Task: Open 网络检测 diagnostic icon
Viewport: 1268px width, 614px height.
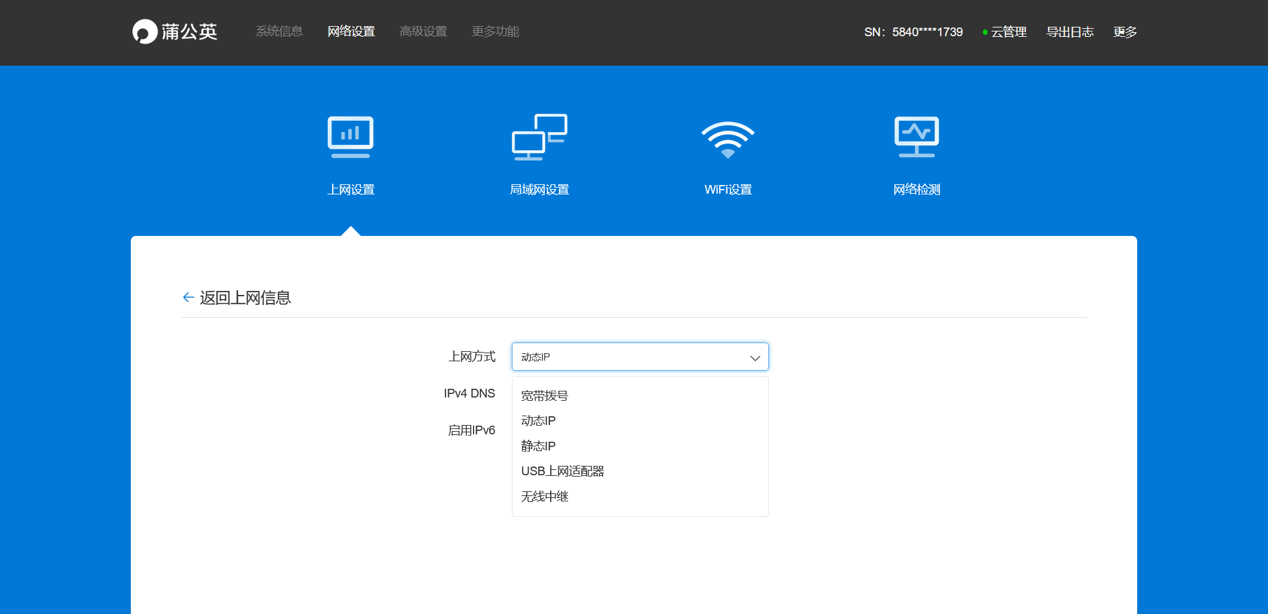Action: click(x=916, y=137)
